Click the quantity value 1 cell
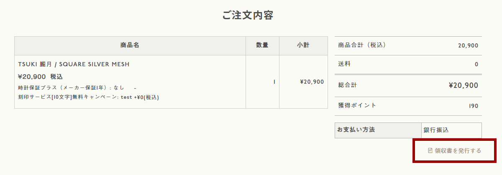Viewport: 502px width, 175px height. [x=274, y=82]
